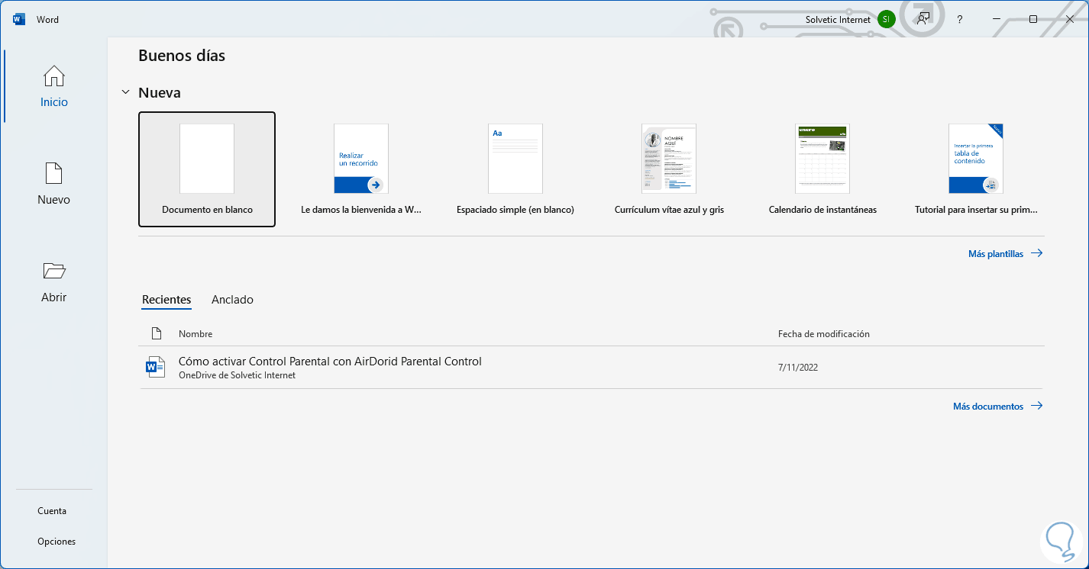
Task: Click the Más plantillas link
Action: pyautogui.click(x=1005, y=254)
